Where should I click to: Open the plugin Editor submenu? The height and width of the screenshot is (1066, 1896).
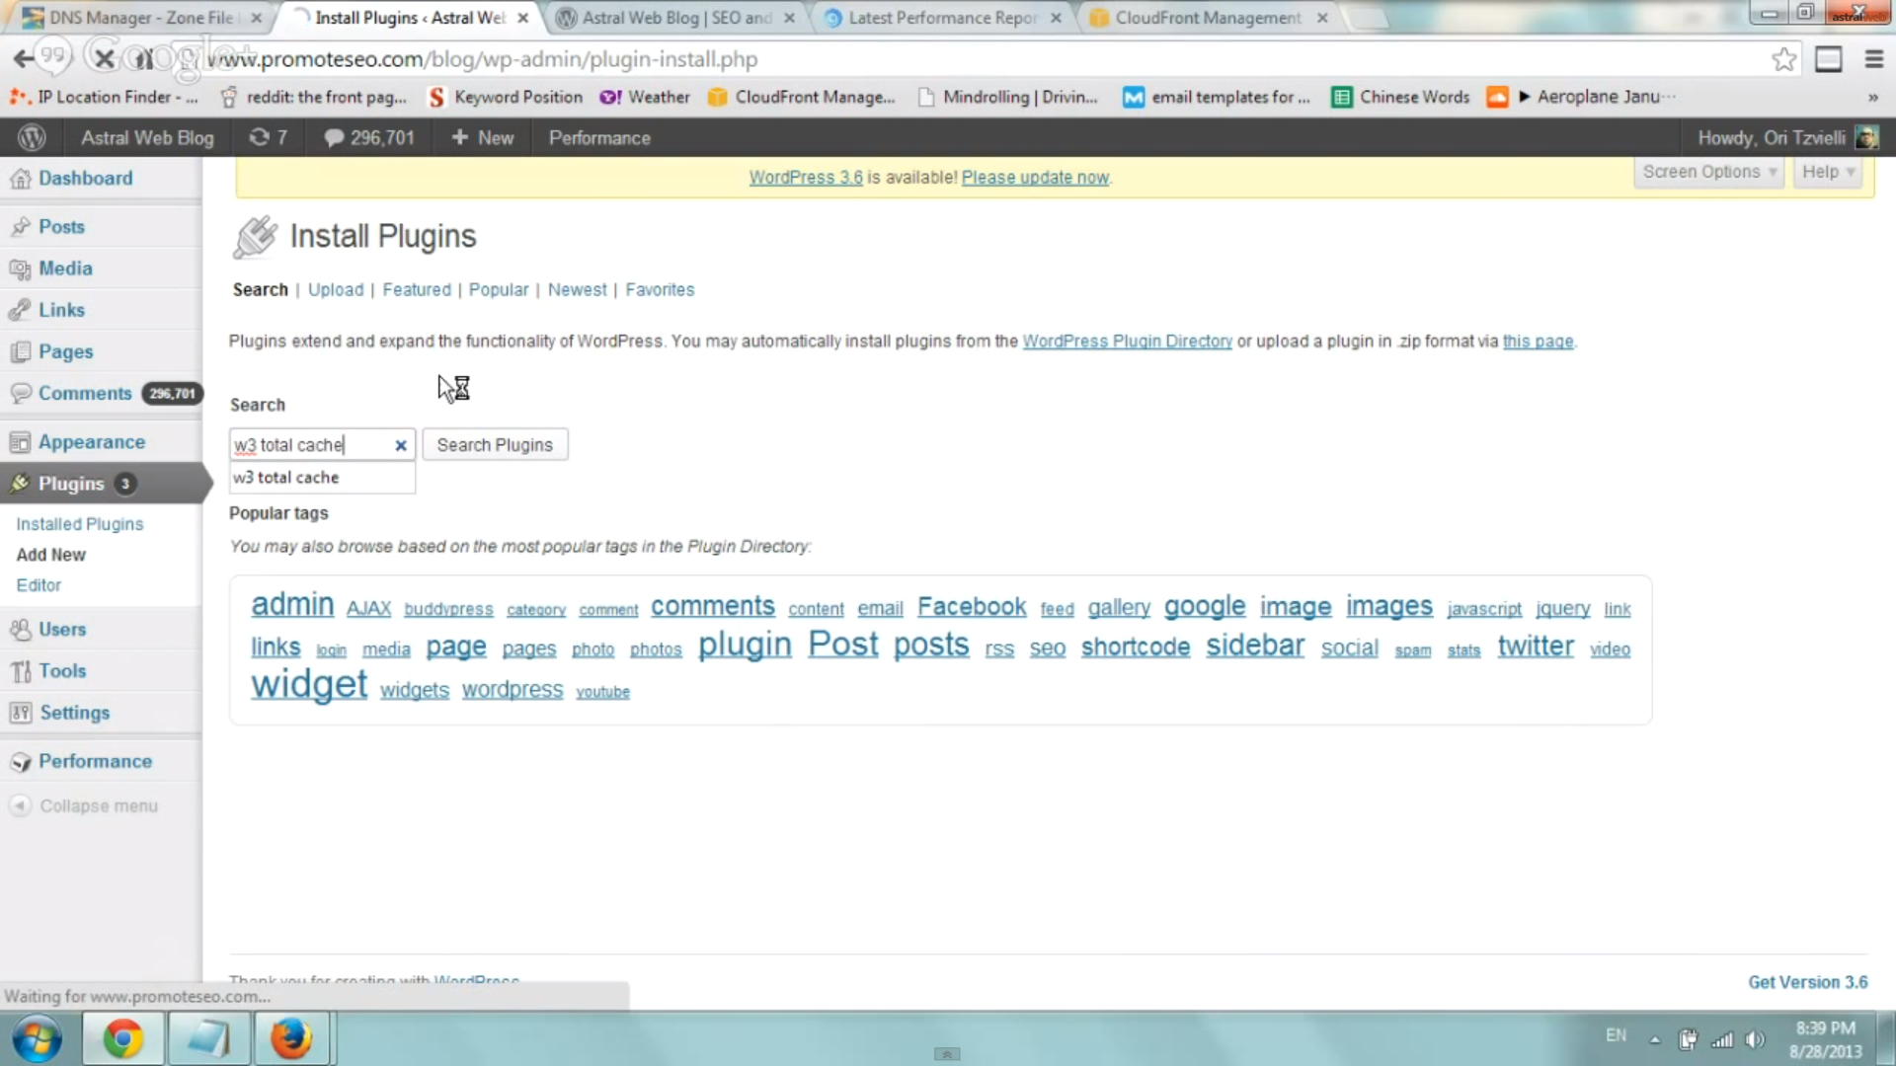pyautogui.click(x=39, y=585)
